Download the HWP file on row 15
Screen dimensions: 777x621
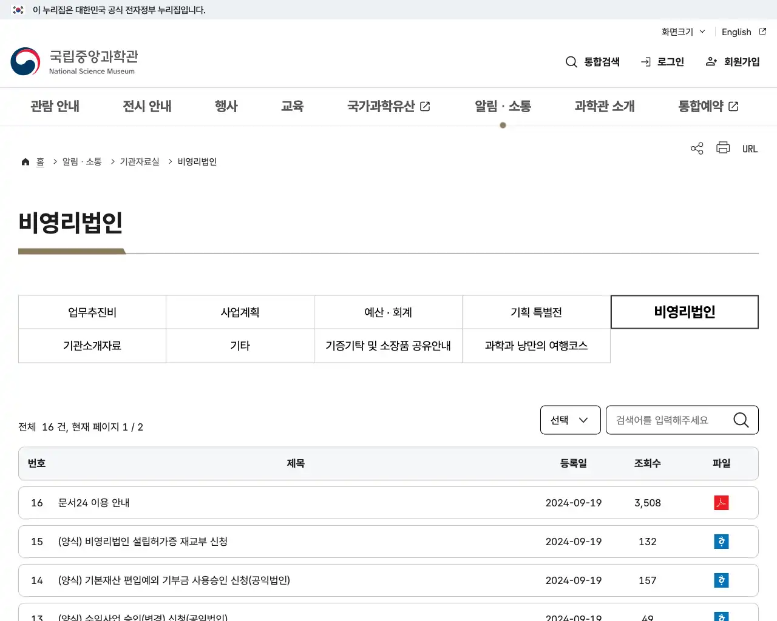[x=721, y=541]
